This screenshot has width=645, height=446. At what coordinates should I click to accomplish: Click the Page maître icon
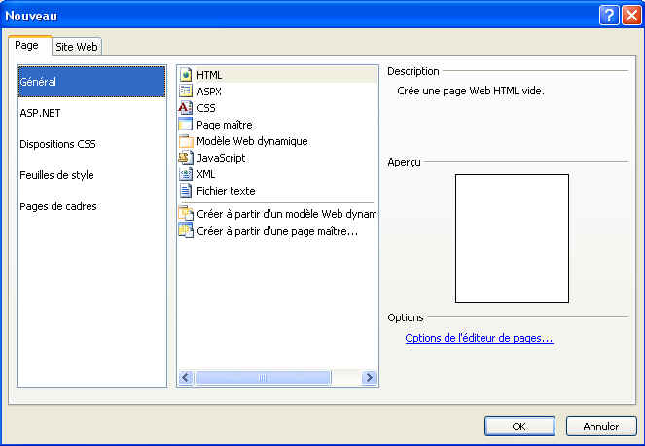coord(186,124)
